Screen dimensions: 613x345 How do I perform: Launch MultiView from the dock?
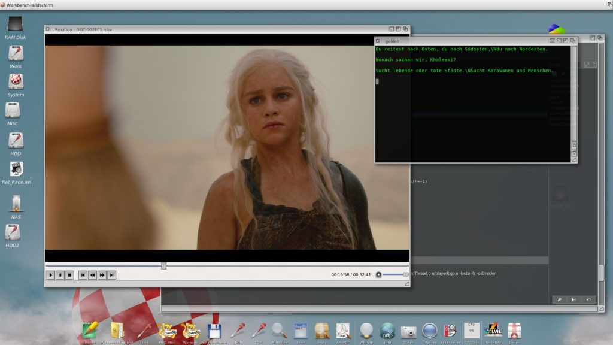(279, 330)
